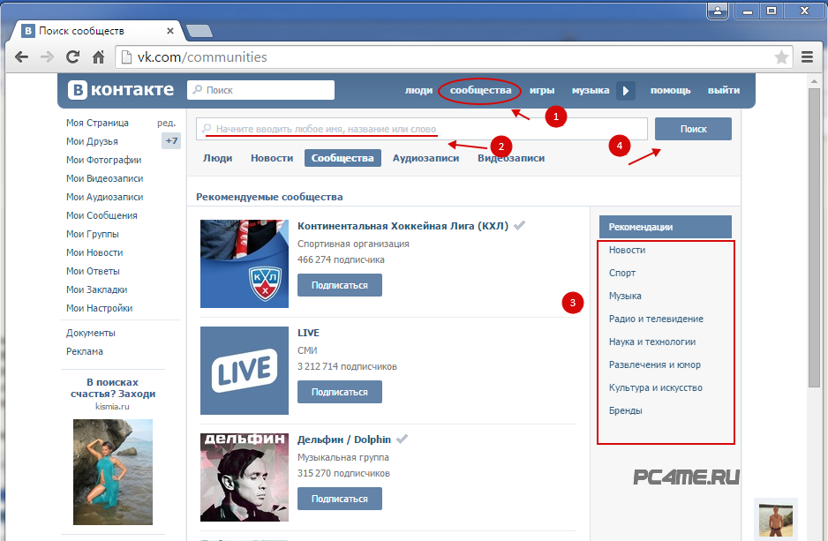Open the Chrome hamburger menu

pyautogui.click(x=807, y=57)
